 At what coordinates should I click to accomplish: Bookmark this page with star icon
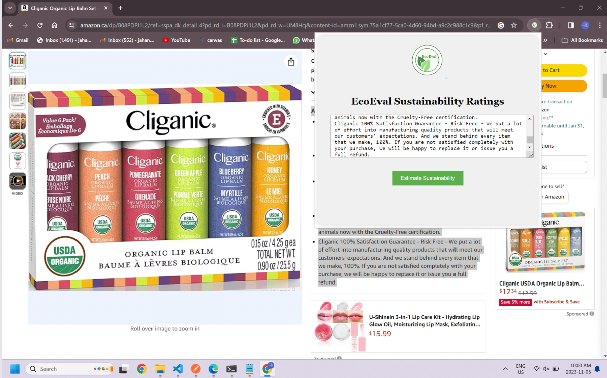[514, 25]
